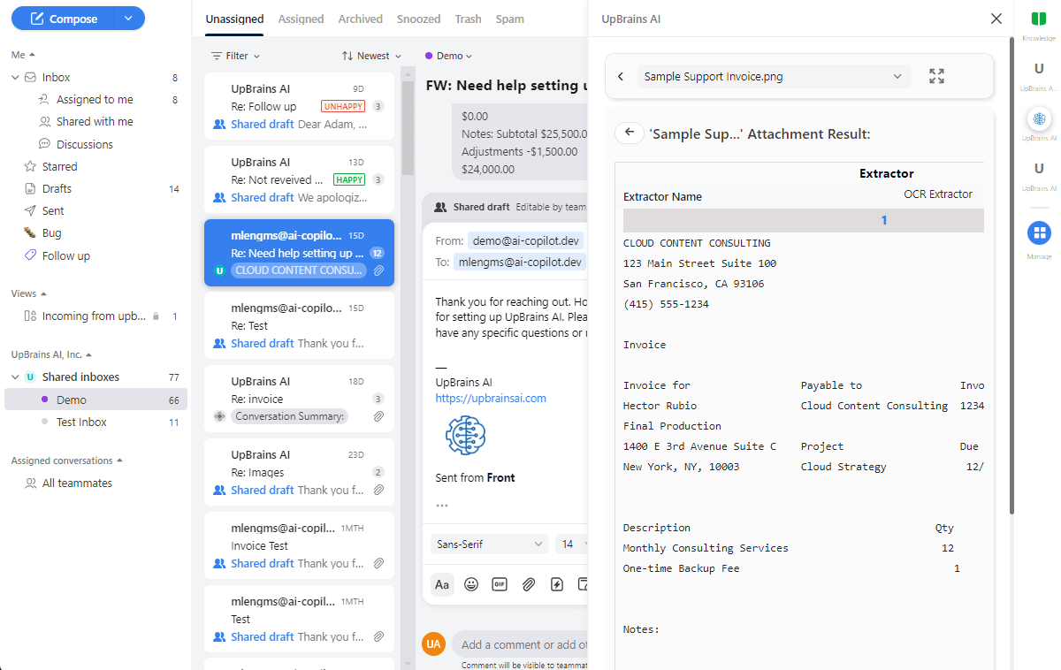This screenshot has width=1061, height=670.
Task: Go back with the file selector arrow
Action: click(x=621, y=77)
